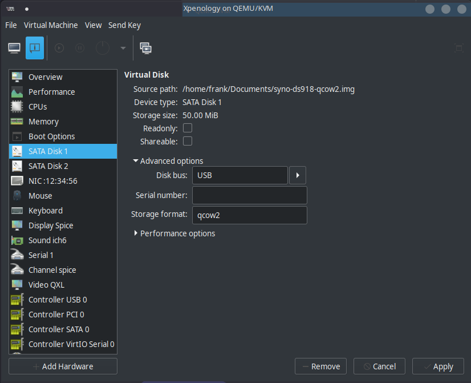
Task: Select SATA Disk 2 in list
Action: (63, 166)
